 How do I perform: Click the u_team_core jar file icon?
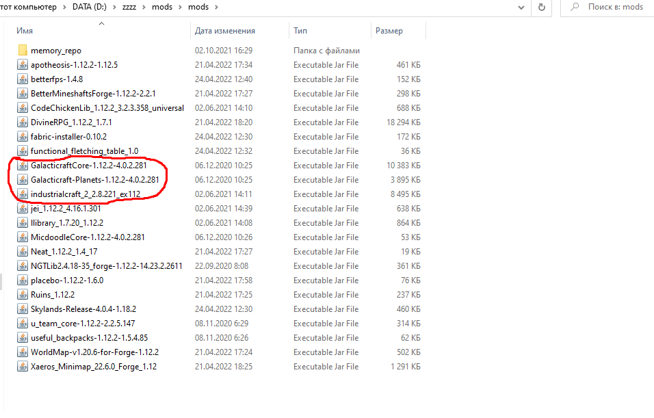tap(23, 324)
